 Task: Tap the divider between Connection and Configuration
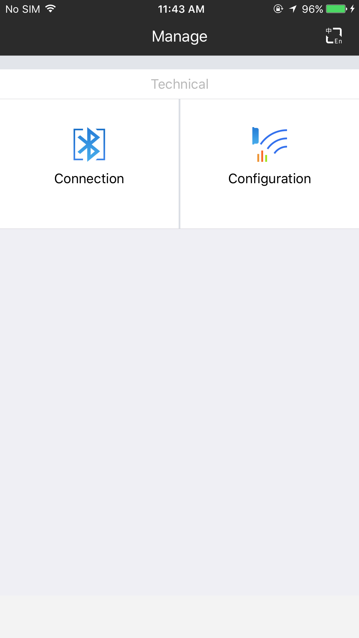pos(179,164)
